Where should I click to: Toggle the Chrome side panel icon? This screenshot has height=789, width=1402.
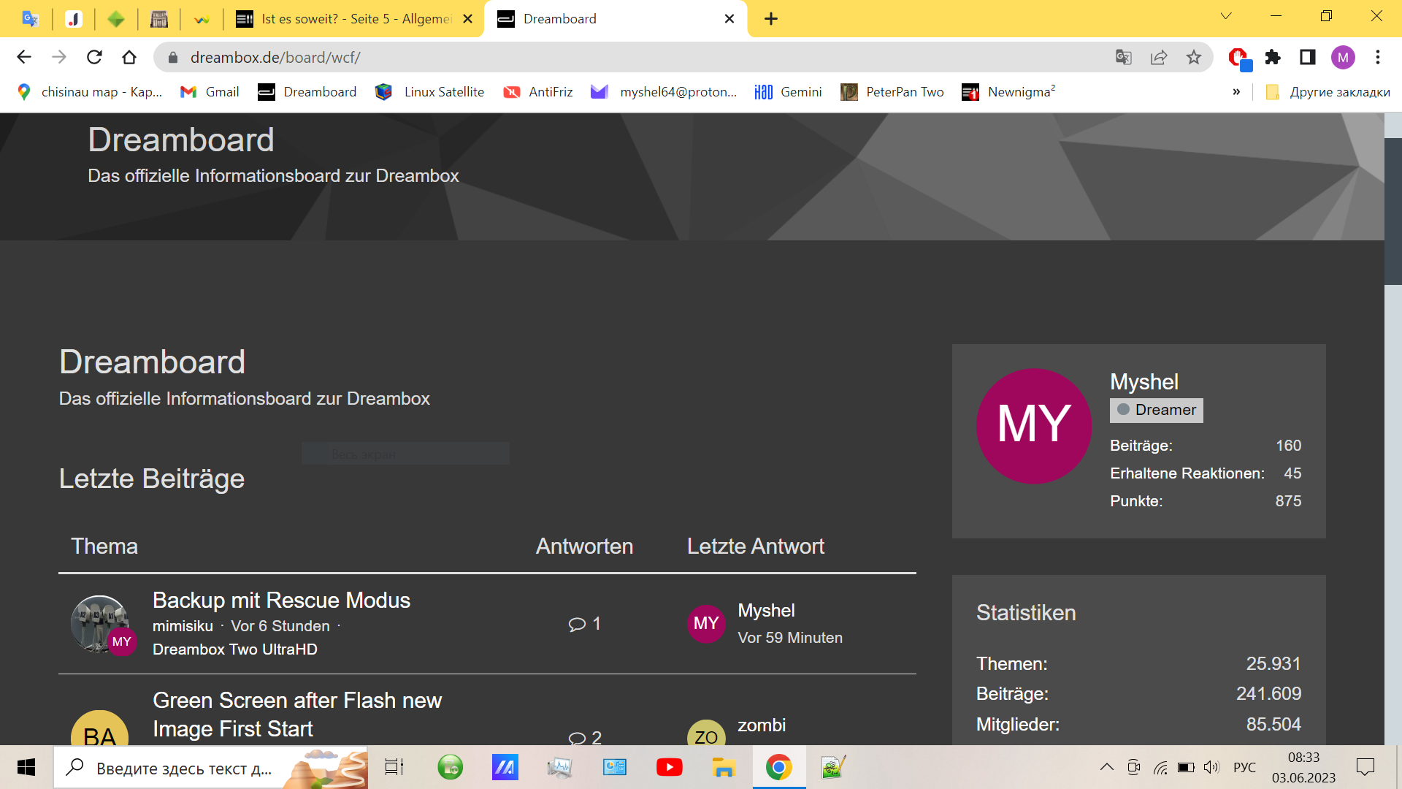[1307, 57]
